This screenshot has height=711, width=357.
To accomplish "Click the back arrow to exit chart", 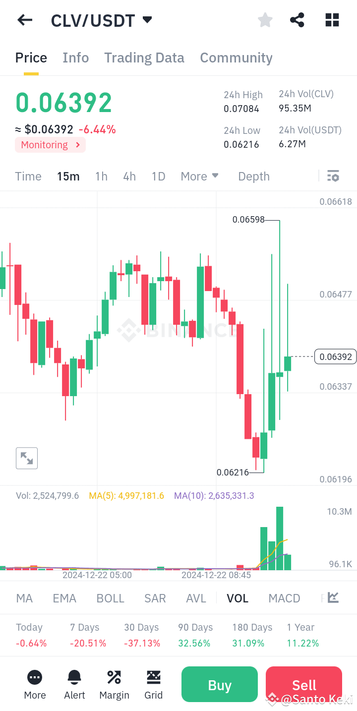I will point(24,20).
